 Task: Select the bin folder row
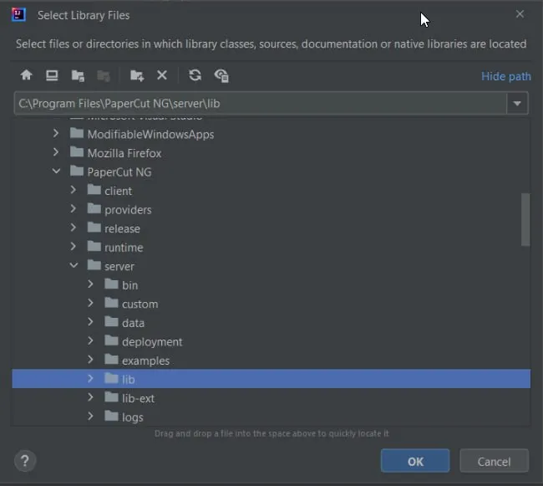pyautogui.click(x=271, y=285)
